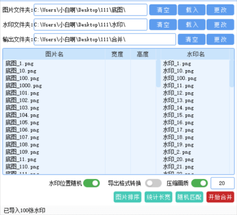Click the 随机匹配 button
This screenshot has height=215, width=237.
189,197
